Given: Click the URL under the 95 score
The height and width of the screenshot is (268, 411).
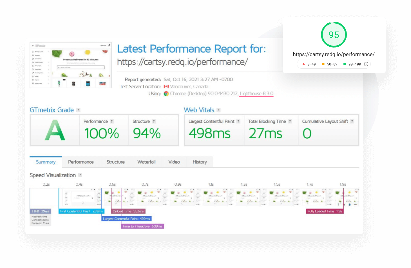Looking at the screenshot, I should click(x=334, y=54).
